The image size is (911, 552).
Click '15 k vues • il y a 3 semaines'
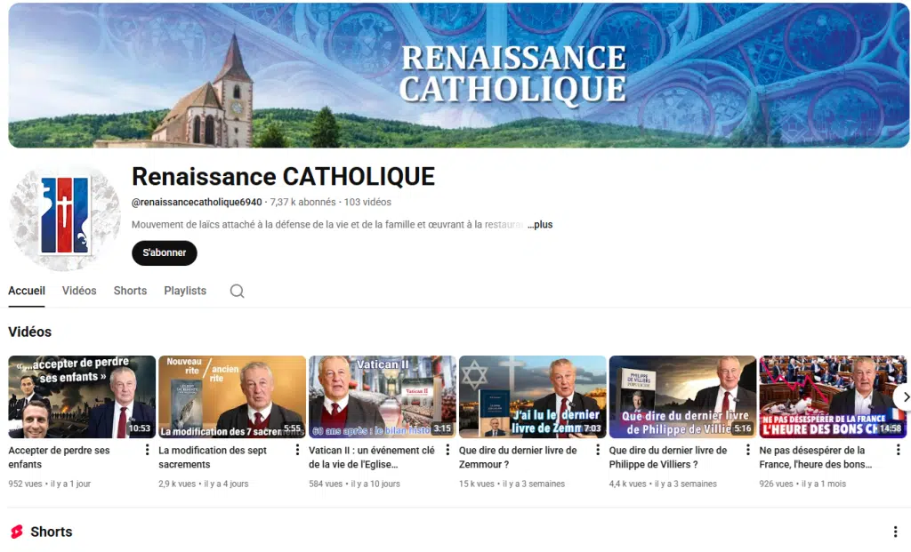coord(512,484)
